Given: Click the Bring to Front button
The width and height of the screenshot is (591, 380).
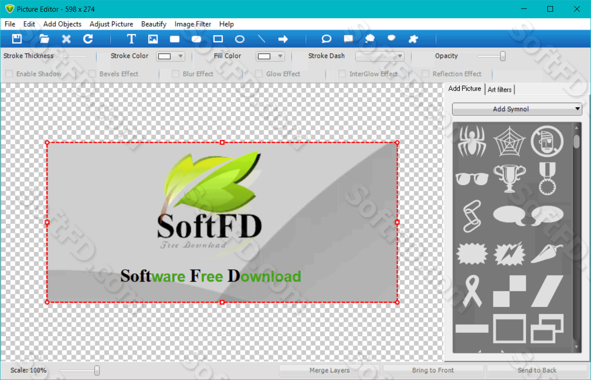Looking at the screenshot, I should click(433, 370).
